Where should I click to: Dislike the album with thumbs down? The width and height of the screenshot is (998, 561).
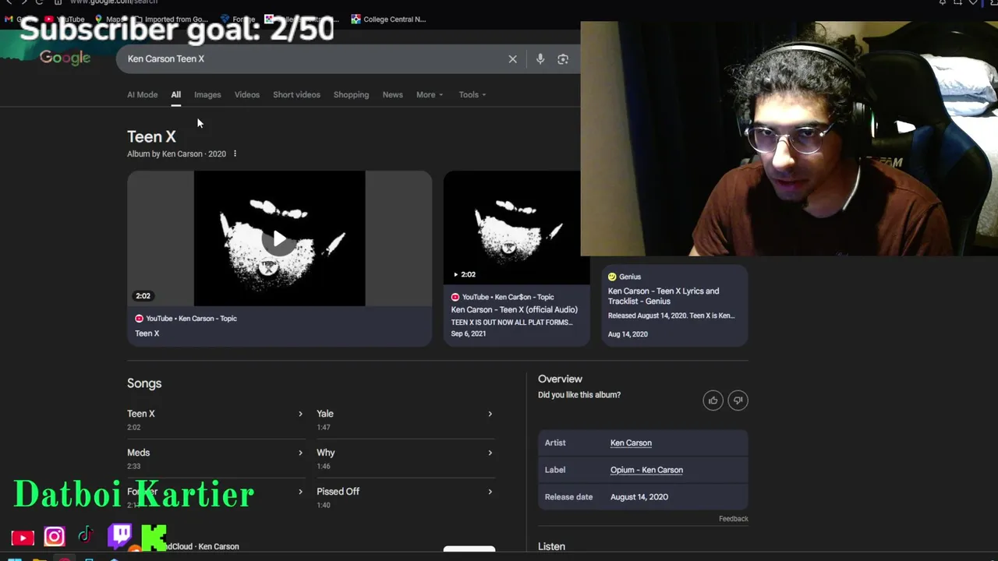point(738,400)
